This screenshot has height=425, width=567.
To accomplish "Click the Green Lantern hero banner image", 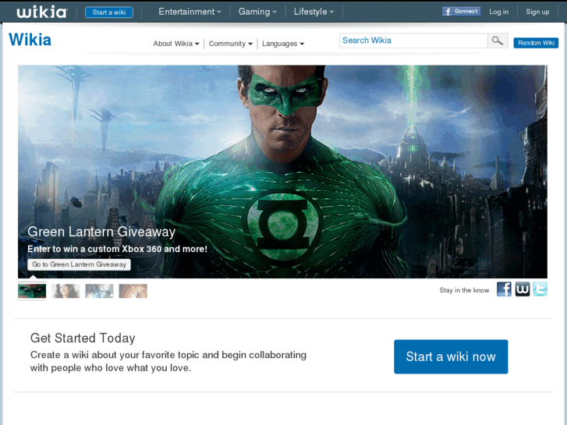I will pyautogui.click(x=282, y=172).
